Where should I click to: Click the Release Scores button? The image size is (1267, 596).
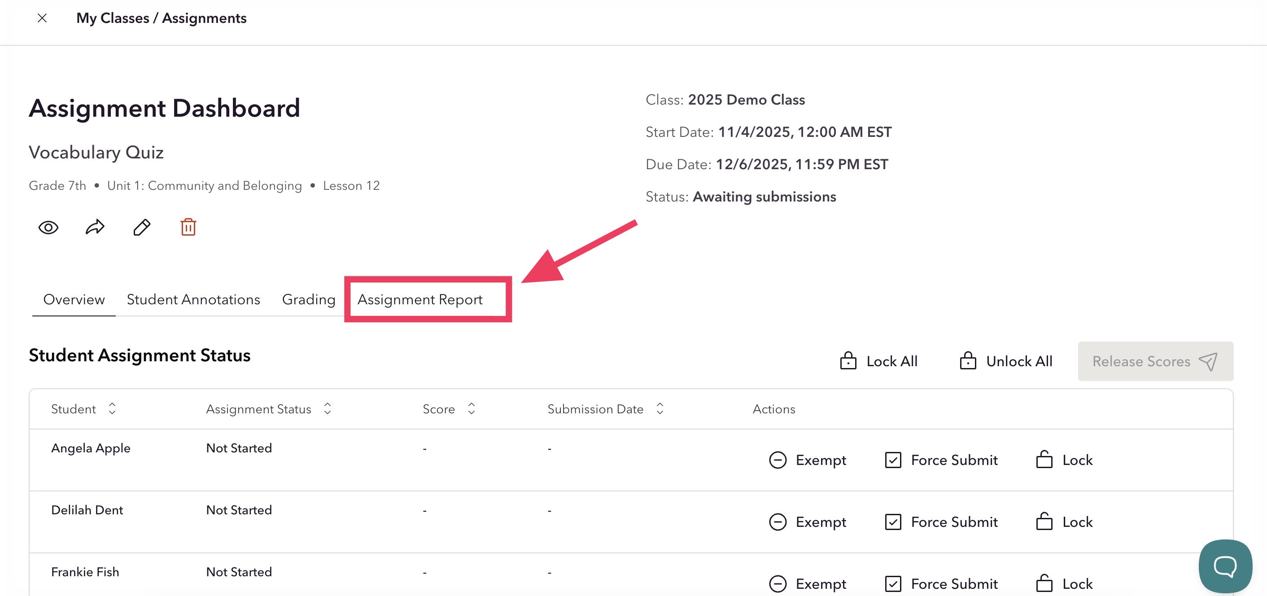[x=1155, y=361]
